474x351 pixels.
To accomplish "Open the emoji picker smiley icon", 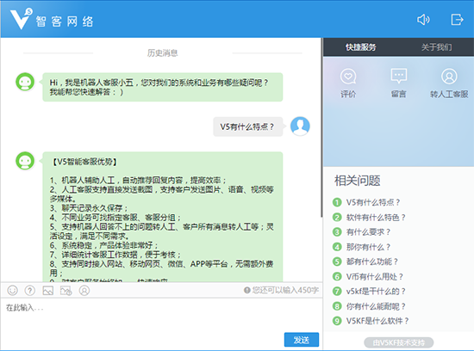I will point(12,290).
